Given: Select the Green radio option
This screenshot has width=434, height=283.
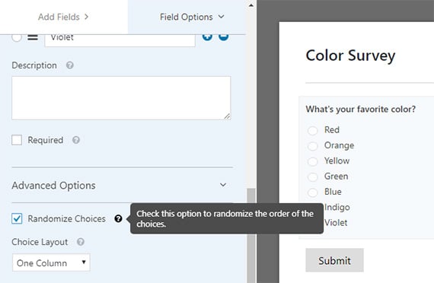Looking at the screenshot, I should pyautogui.click(x=313, y=176).
